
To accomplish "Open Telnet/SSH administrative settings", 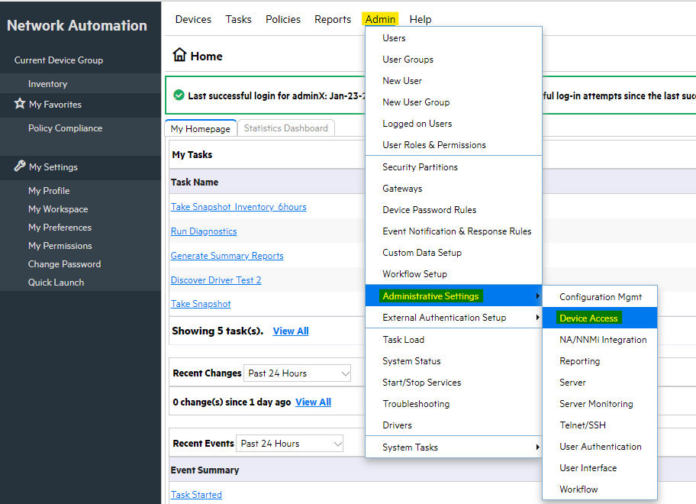I will pyautogui.click(x=583, y=425).
